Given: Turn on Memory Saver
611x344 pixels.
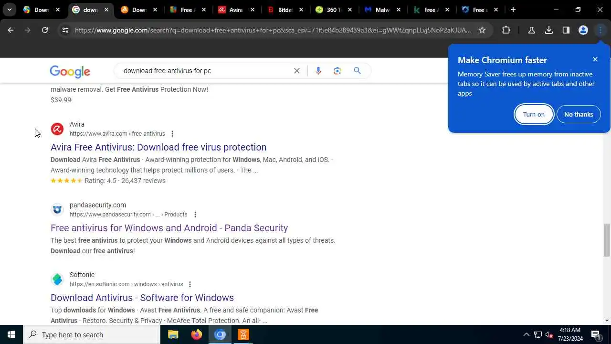Looking at the screenshot, I should click(534, 114).
